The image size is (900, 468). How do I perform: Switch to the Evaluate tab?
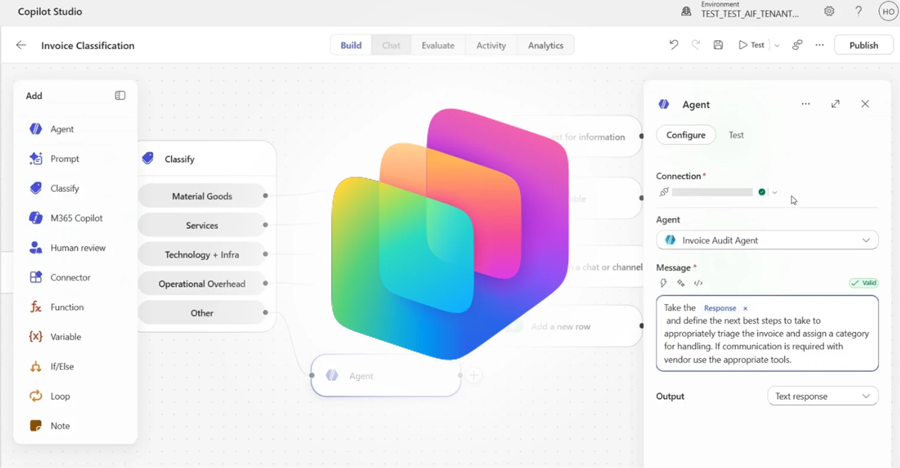(x=438, y=45)
